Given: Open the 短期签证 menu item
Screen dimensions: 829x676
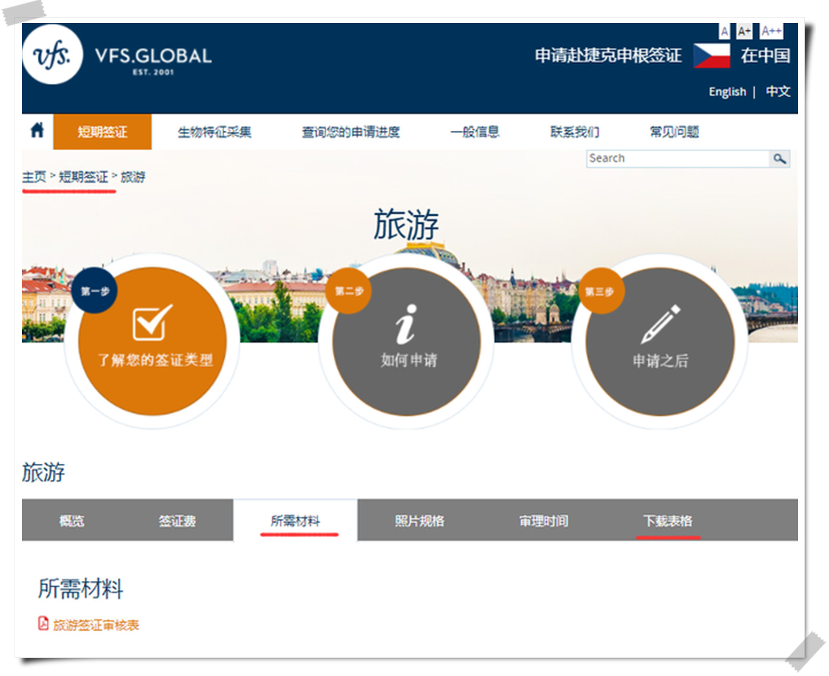Looking at the screenshot, I should [102, 132].
